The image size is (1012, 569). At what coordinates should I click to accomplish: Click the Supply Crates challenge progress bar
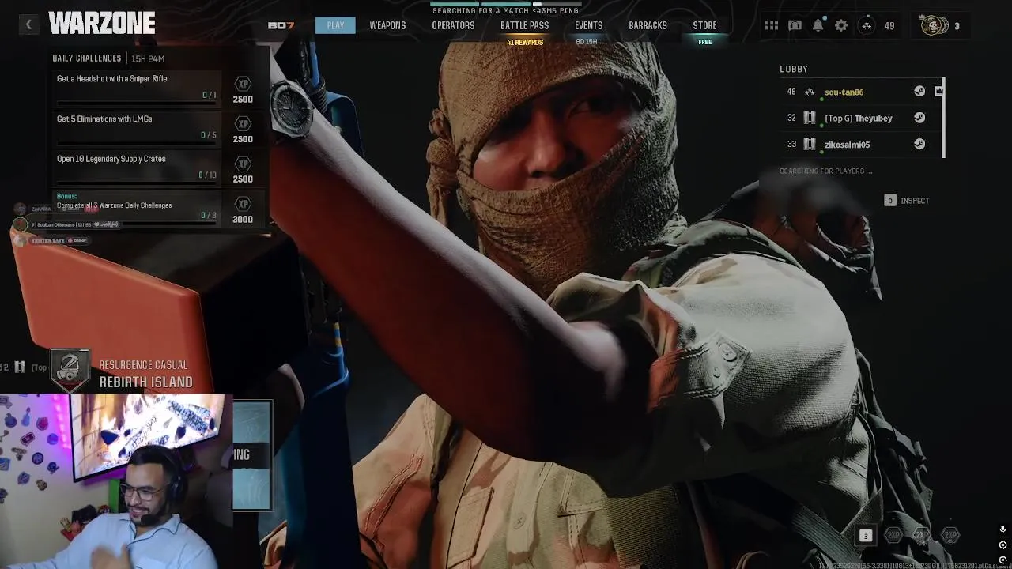136,183
